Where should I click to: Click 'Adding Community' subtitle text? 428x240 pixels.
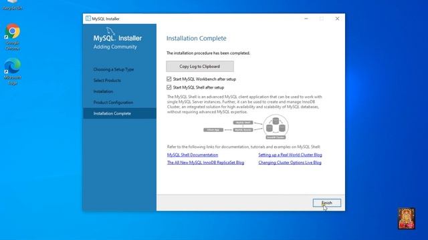[x=115, y=47]
